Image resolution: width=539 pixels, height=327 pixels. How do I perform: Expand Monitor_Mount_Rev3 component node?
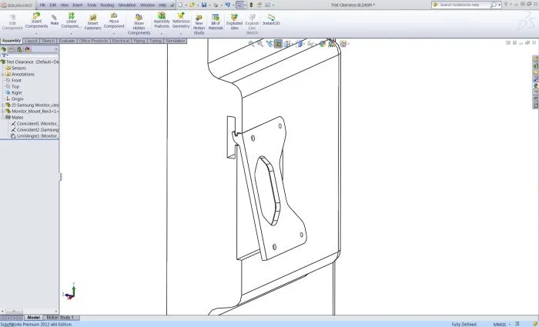3,111
